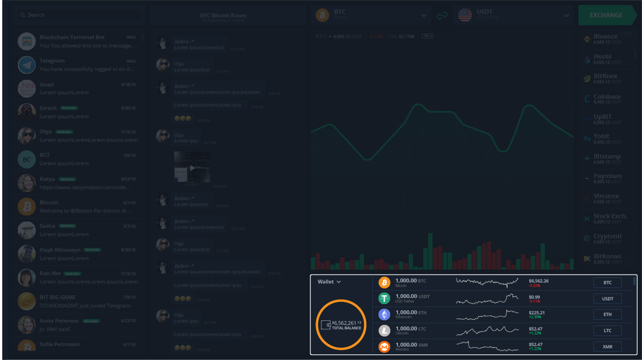Swap currencies with the green arrows icon

[x=442, y=16]
